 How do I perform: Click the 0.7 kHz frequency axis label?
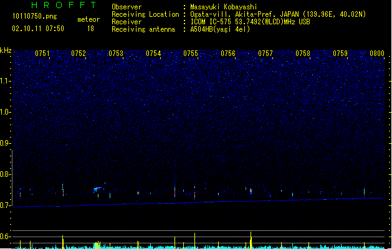pos(5,205)
